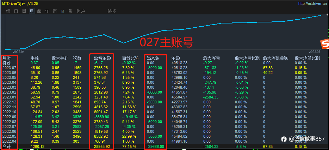Open the M tab
The image size is (329, 150).
point(63,11)
